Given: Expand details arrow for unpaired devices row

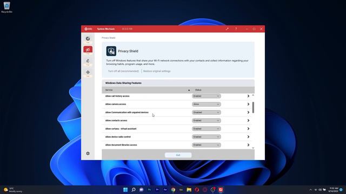Looking at the screenshot, I should click(x=248, y=113).
